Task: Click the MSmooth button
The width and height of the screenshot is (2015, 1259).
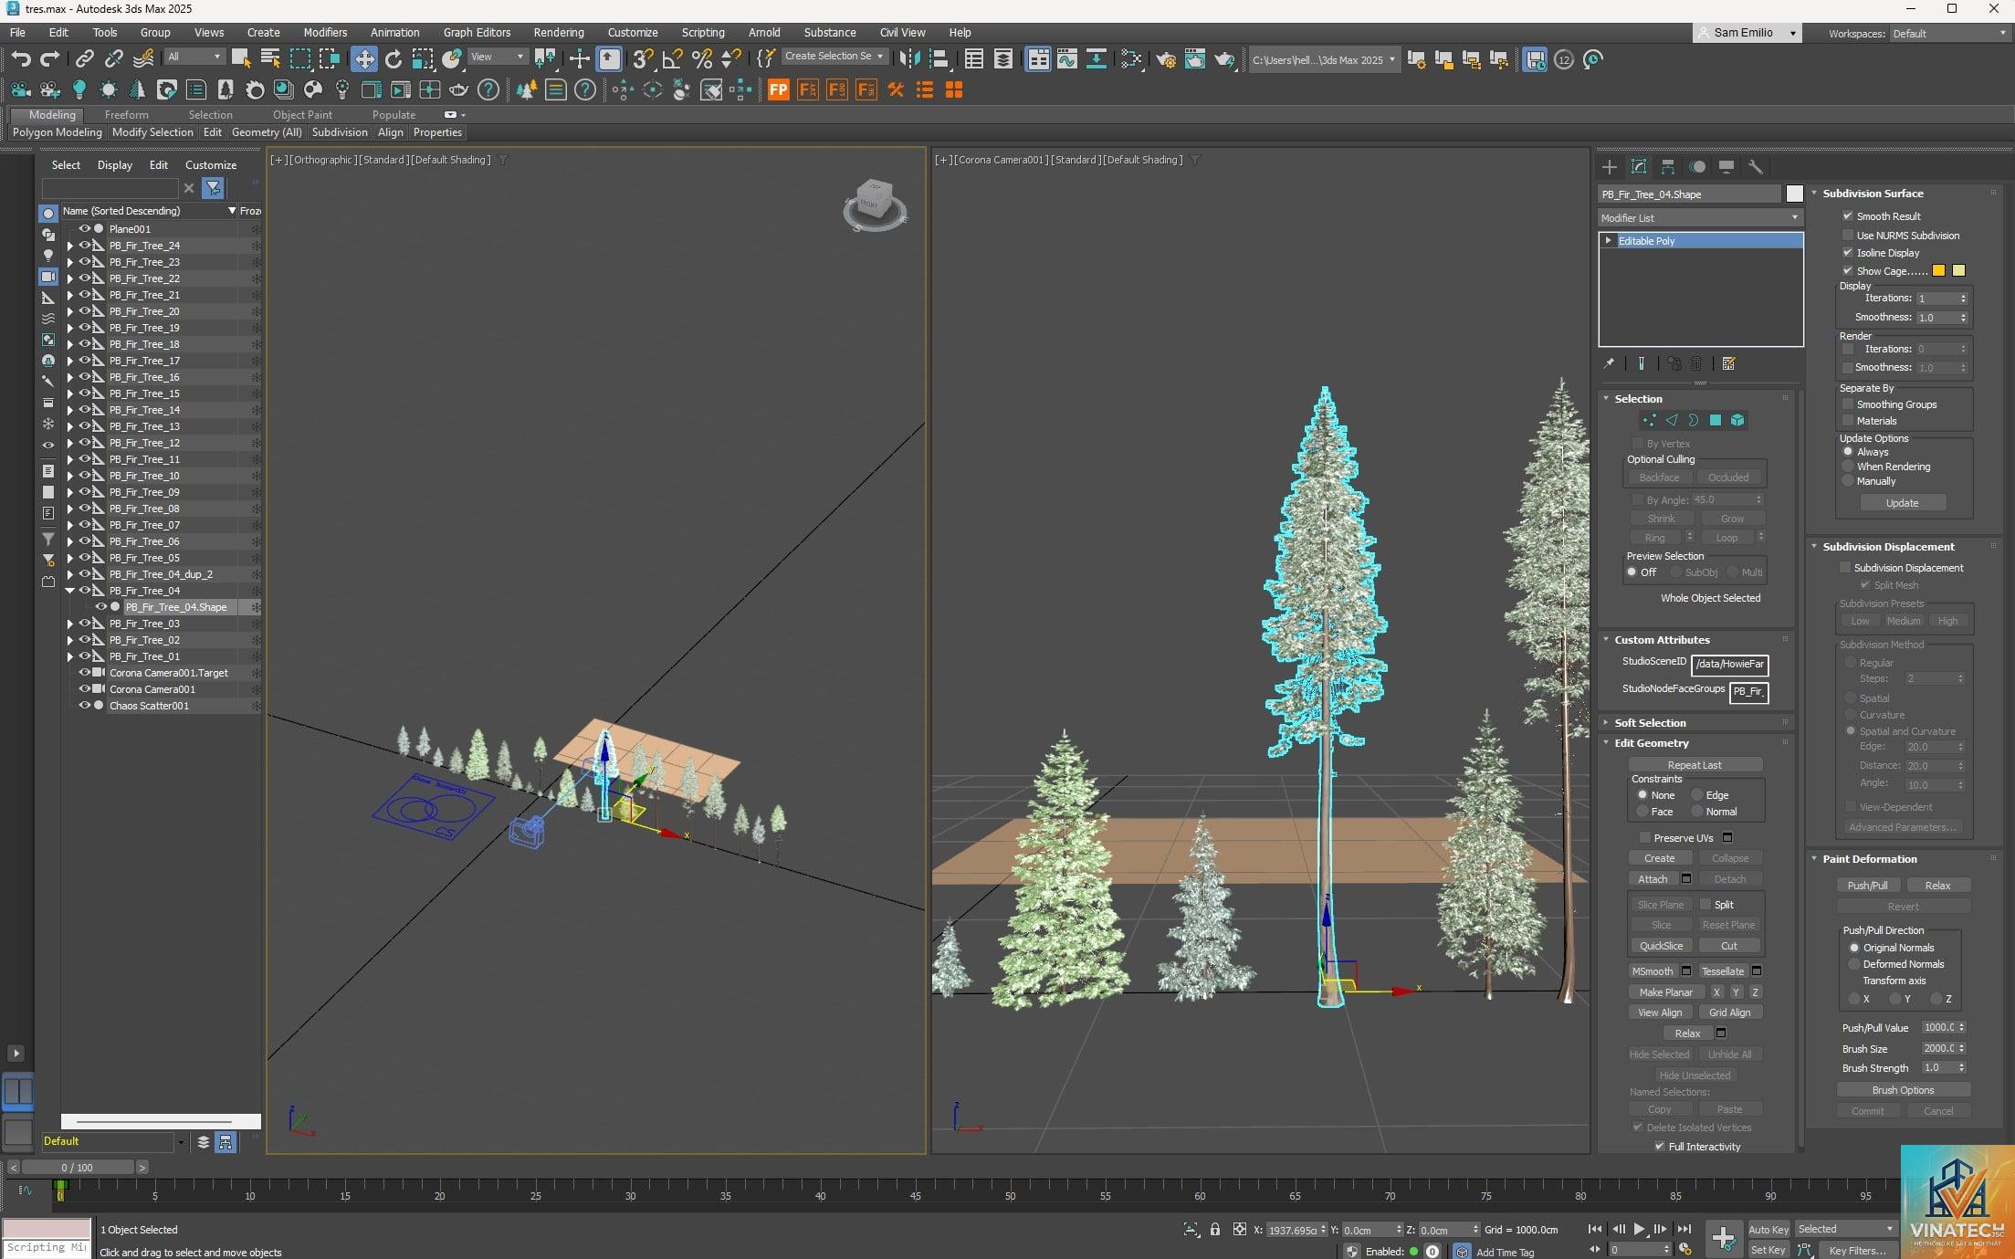Action: click(x=1653, y=971)
